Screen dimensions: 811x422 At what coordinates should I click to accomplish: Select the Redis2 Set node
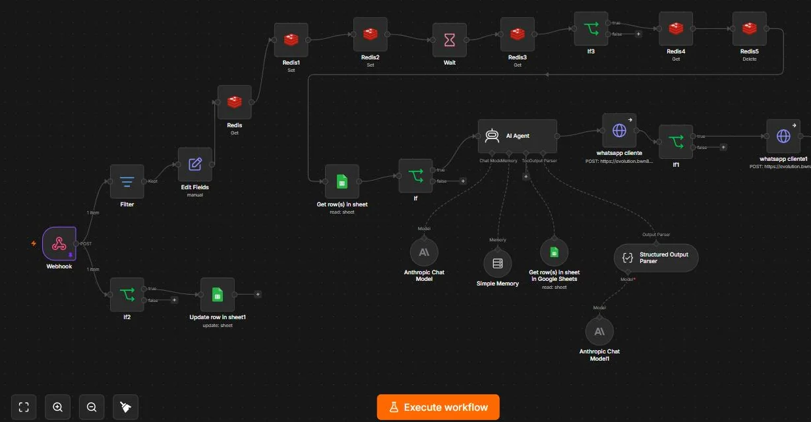371,35
